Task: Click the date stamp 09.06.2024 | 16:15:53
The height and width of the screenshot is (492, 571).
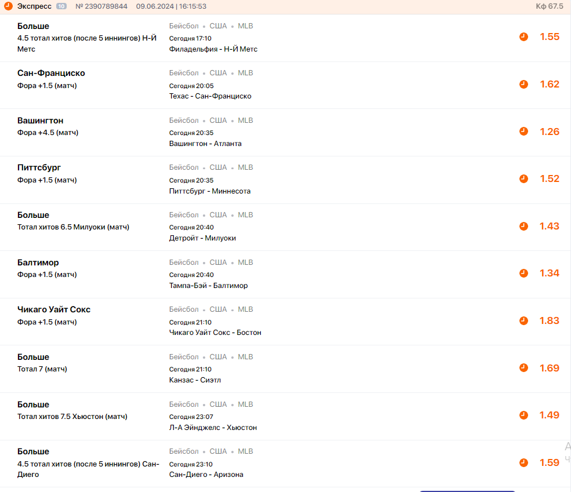Action: [171, 6]
